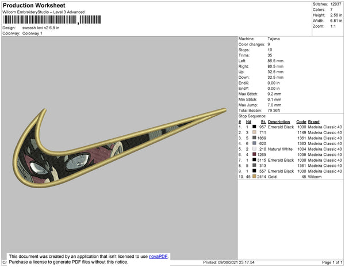
Task: Click code 1004 in the stop sequence
Action: pos(302,149)
